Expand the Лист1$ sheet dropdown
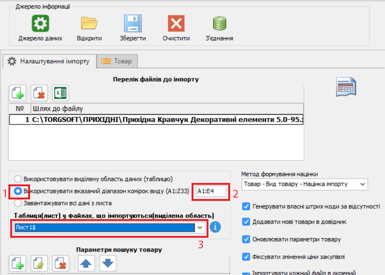The width and height of the screenshot is (385, 275). pyautogui.click(x=200, y=227)
